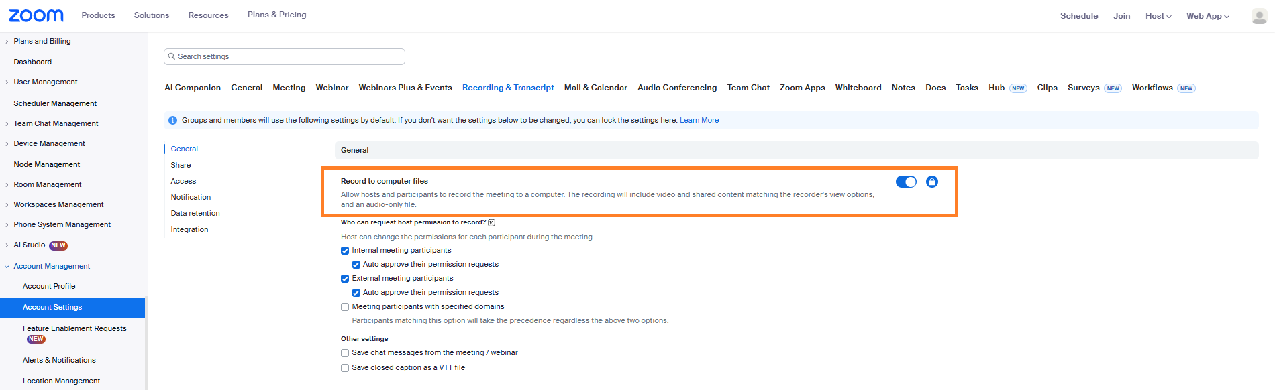Open Location Management in sidebar
Image resolution: width=1275 pixels, height=390 pixels.
point(61,381)
